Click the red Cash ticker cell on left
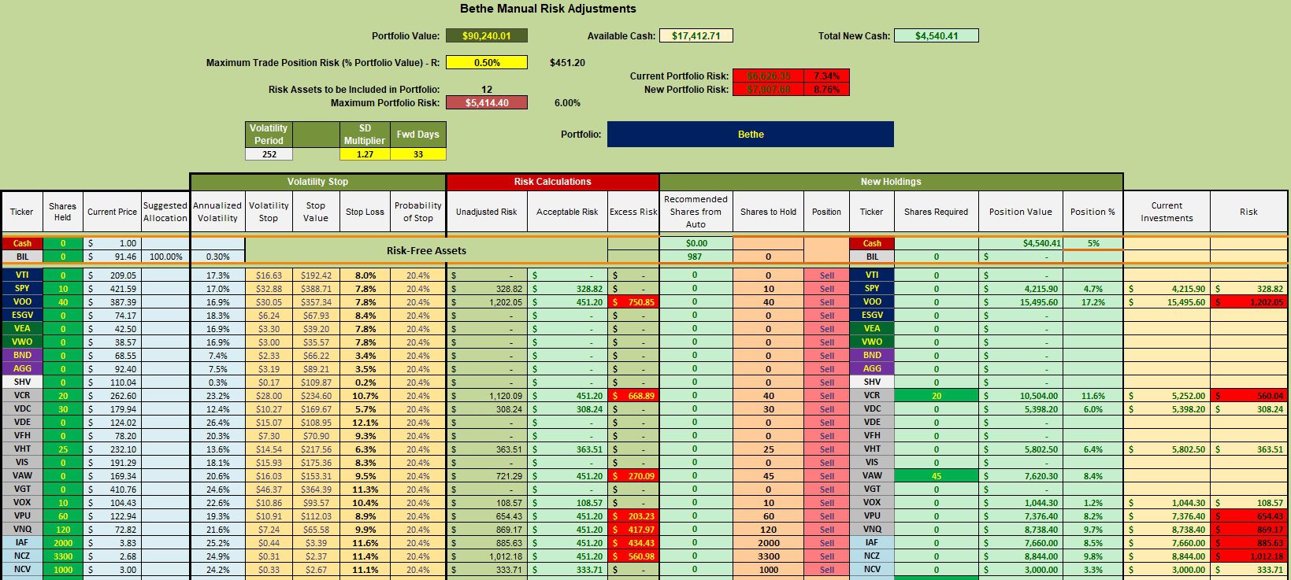This screenshot has height=580, width=1291. [x=22, y=243]
